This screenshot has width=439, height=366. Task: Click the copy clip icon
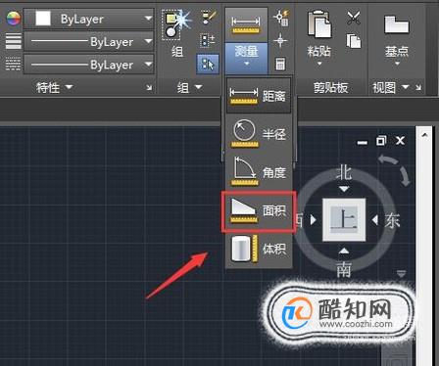pyautogui.click(x=354, y=40)
